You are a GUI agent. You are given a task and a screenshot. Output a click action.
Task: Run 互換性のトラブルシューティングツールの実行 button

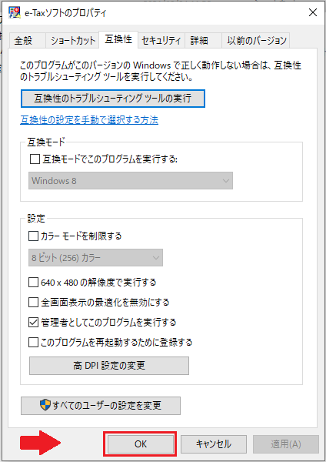pyautogui.click(x=113, y=99)
